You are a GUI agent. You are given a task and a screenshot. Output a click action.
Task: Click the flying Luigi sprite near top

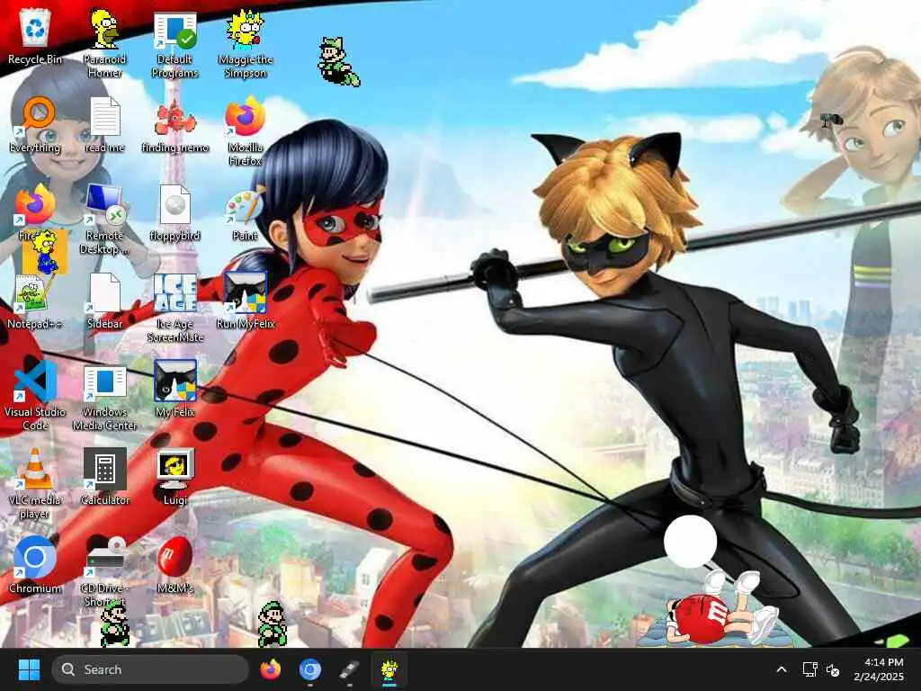point(338,61)
